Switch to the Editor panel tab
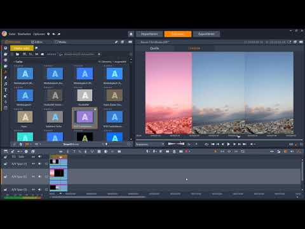The height and width of the screenshot is (229, 305). [x=37, y=42]
